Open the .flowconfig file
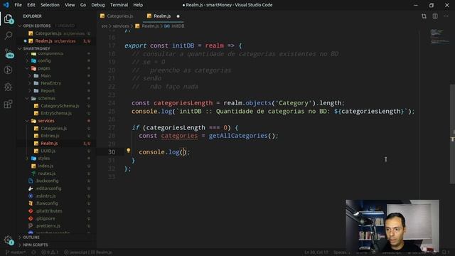Screen dimensions: 455x256 (47, 203)
